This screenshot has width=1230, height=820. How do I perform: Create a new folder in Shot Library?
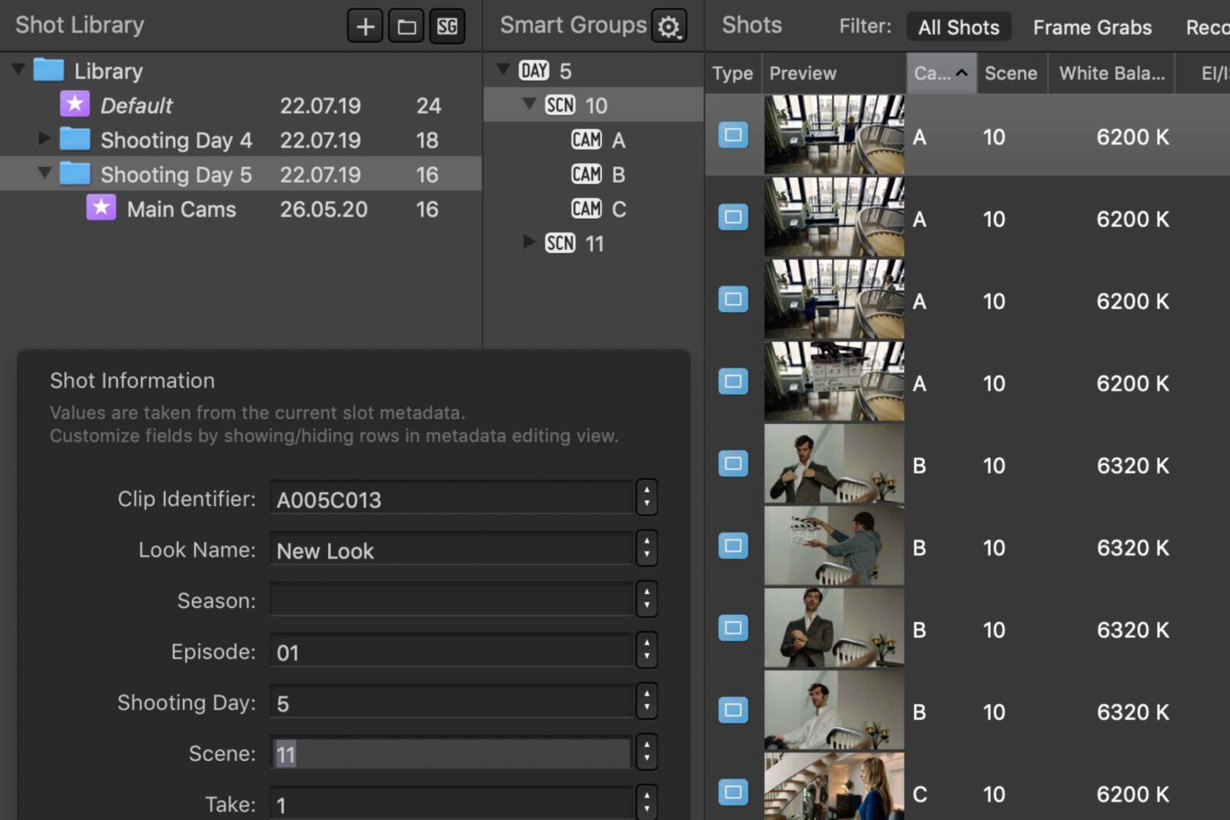coord(406,25)
